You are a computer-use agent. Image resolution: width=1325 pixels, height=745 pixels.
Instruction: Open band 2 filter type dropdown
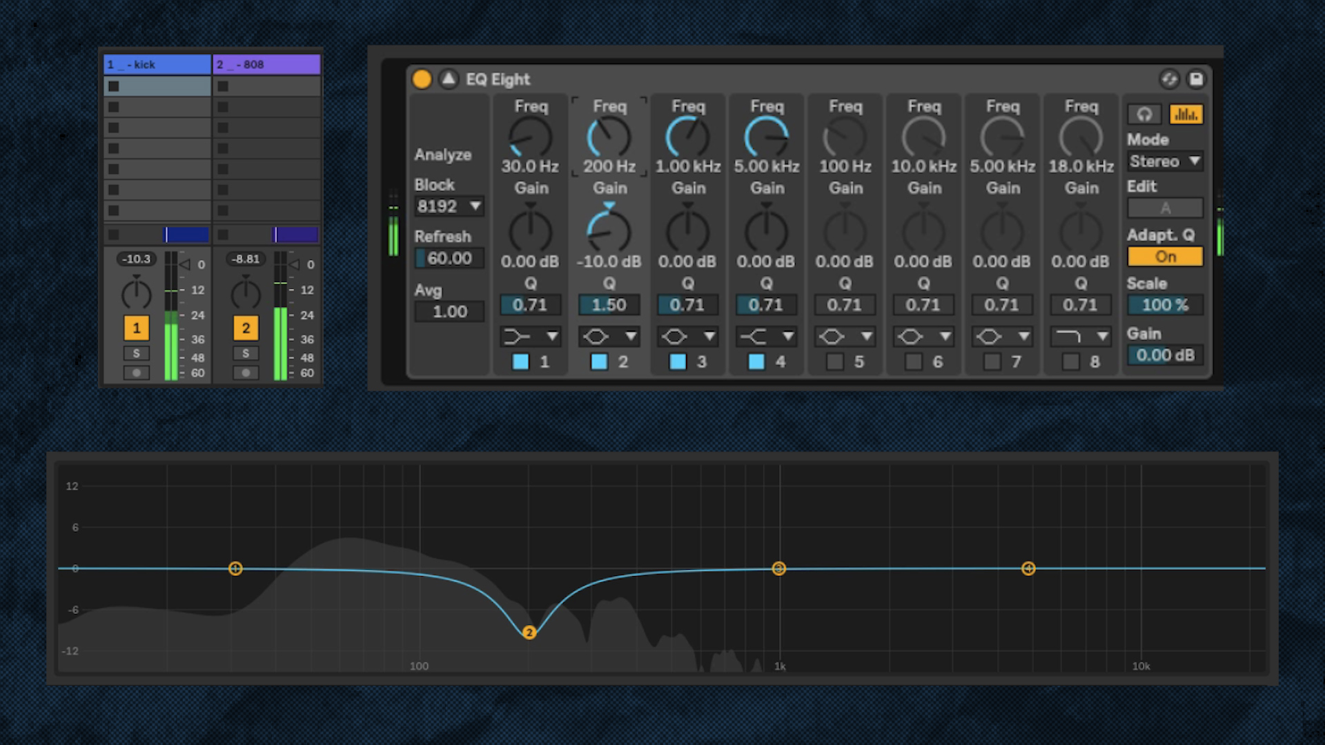click(x=631, y=336)
